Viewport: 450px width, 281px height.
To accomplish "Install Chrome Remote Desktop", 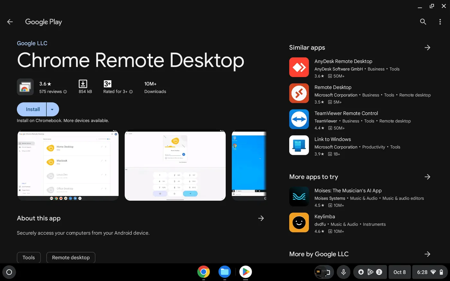I will click(32, 110).
